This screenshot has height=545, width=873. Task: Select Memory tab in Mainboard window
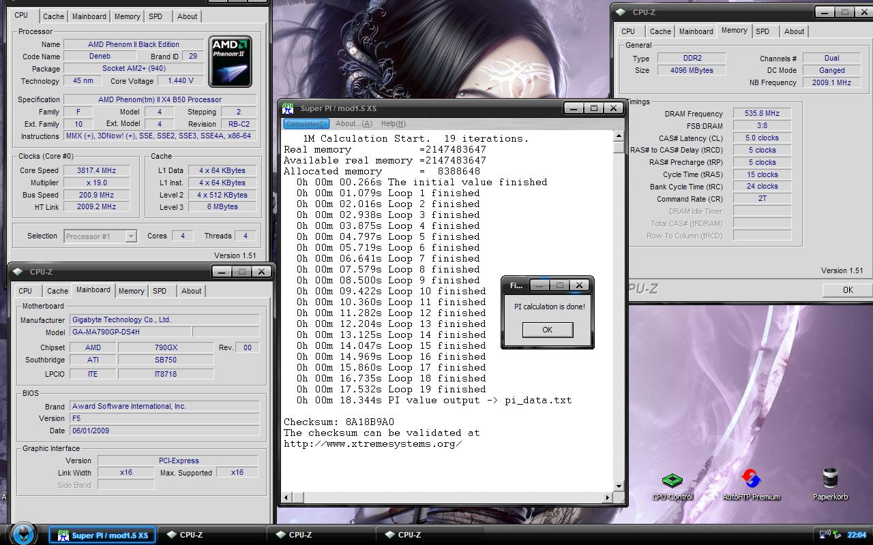[x=131, y=291]
